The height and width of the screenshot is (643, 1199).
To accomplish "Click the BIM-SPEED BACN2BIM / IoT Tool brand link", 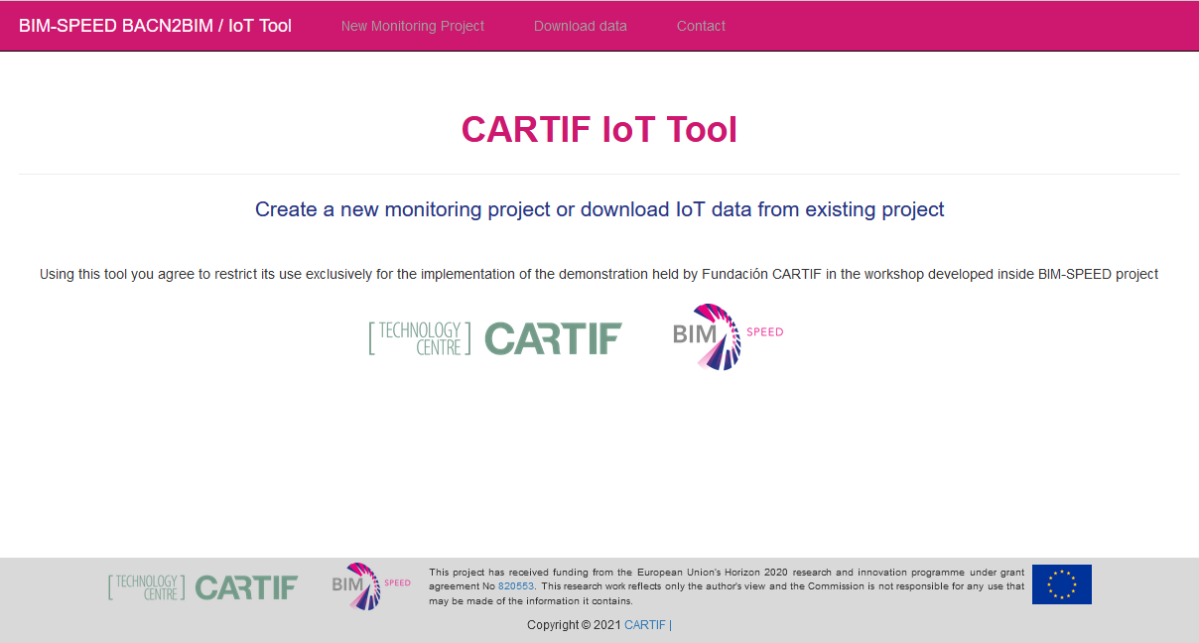I will [x=155, y=26].
